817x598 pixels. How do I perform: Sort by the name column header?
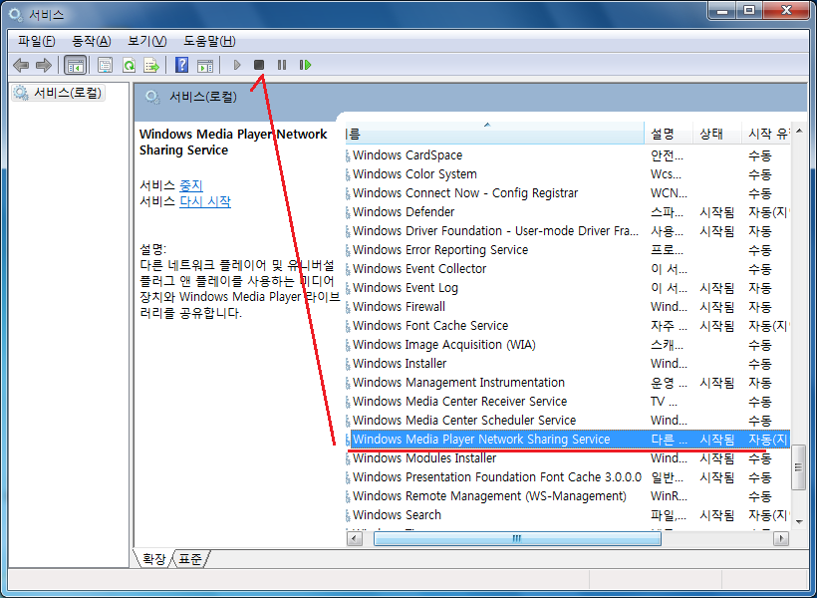point(495,134)
